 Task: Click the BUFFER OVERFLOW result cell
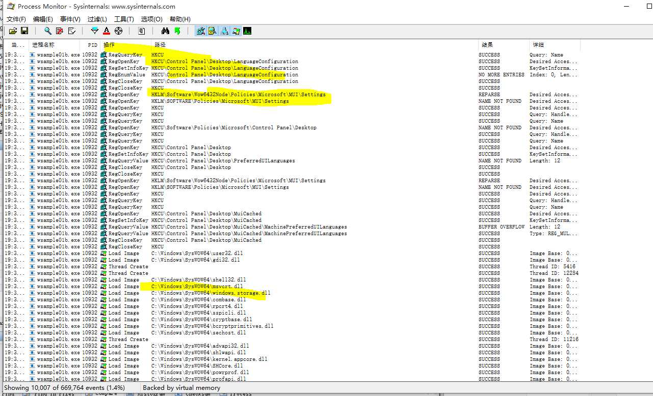pyautogui.click(x=501, y=227)
